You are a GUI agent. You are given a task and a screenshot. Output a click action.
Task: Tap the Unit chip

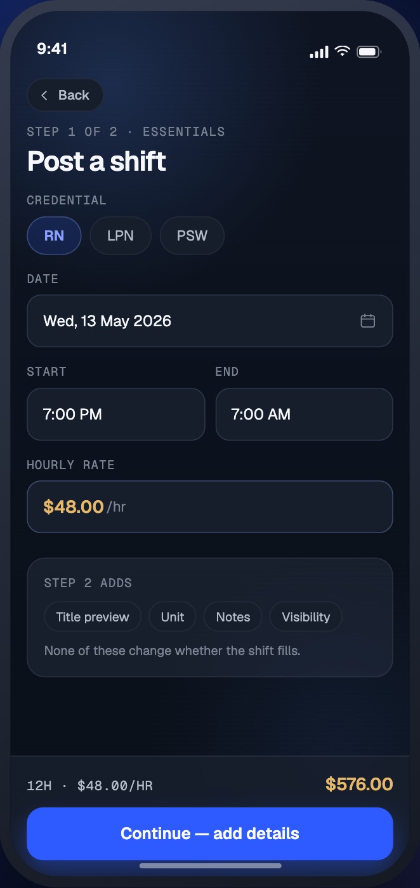173,617
